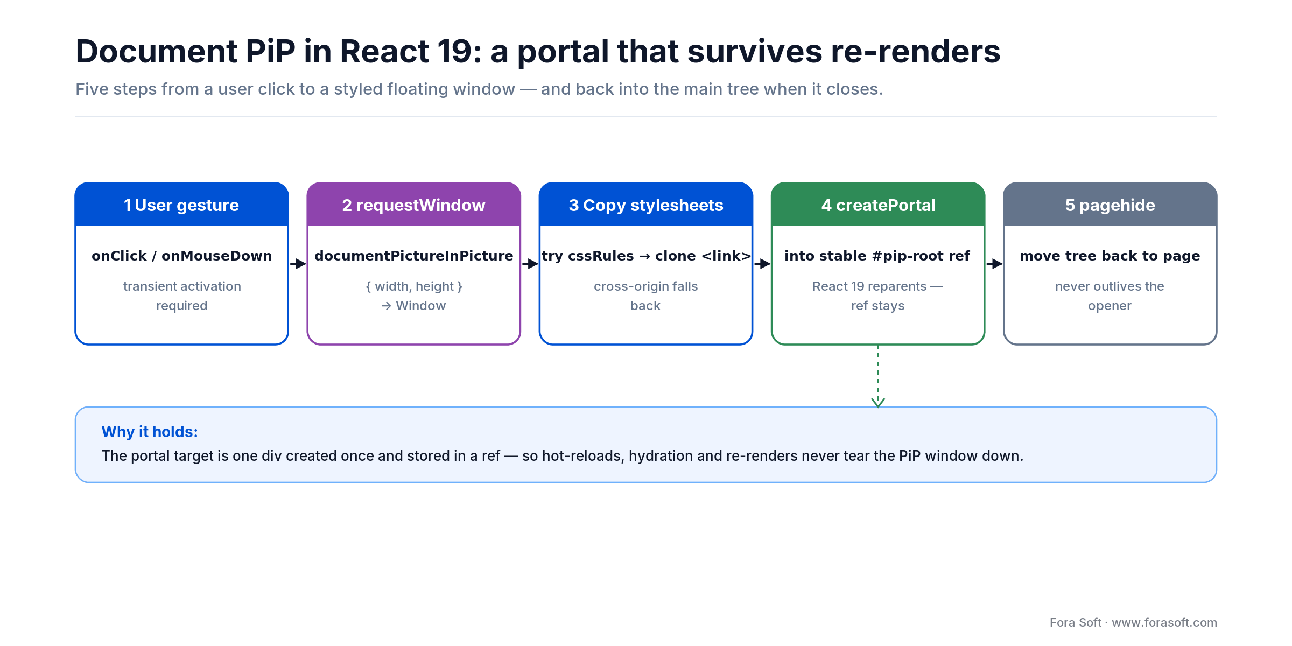
Task: Click 'onClick / onMouseDown' text
Action: [182, 256]
